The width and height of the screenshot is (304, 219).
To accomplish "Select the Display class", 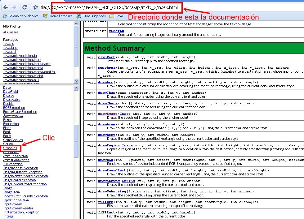I will pyautogui.click(x=9, y=96).
